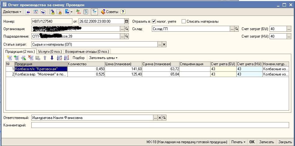Open the Дт/Кт posting results icon

click(x=79, y=12)
